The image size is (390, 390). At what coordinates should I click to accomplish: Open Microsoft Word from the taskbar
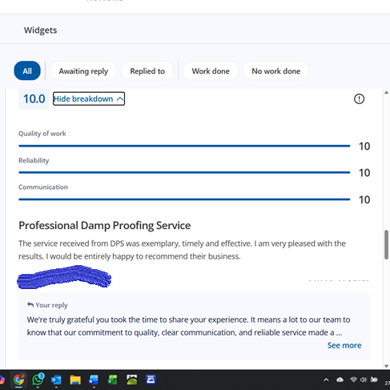94,380
